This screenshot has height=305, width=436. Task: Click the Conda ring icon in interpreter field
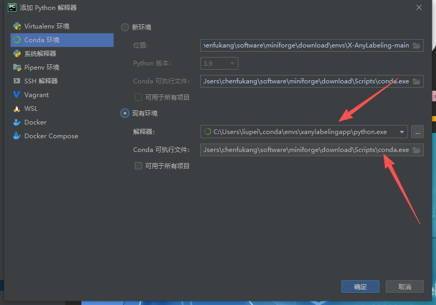[x=208, y=131]
